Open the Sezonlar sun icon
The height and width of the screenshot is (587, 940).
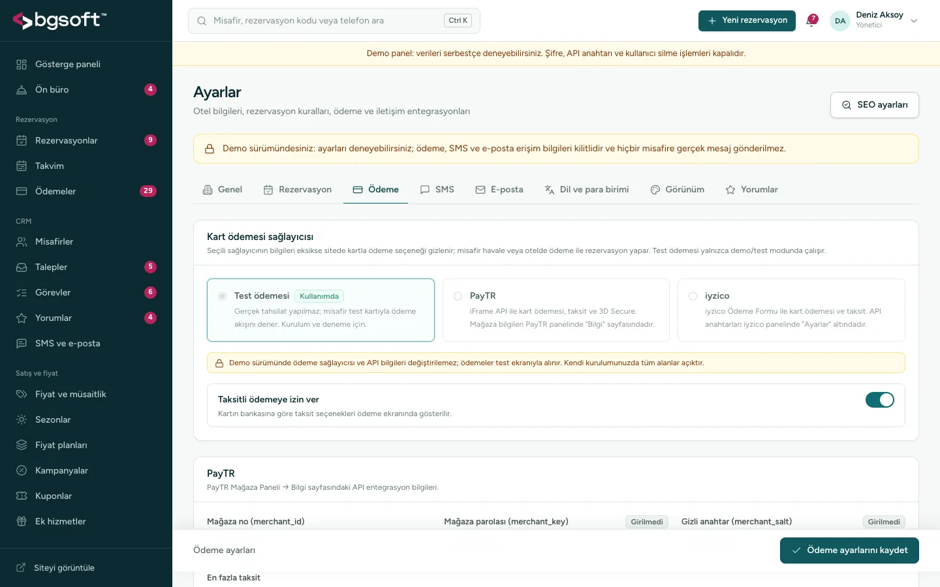tap(22, 420)
